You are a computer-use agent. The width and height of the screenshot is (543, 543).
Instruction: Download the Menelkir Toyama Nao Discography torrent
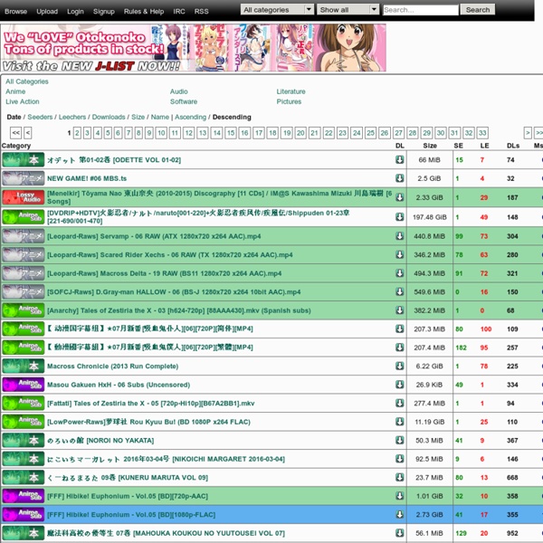pyautogui.click(x=400, y=197)
